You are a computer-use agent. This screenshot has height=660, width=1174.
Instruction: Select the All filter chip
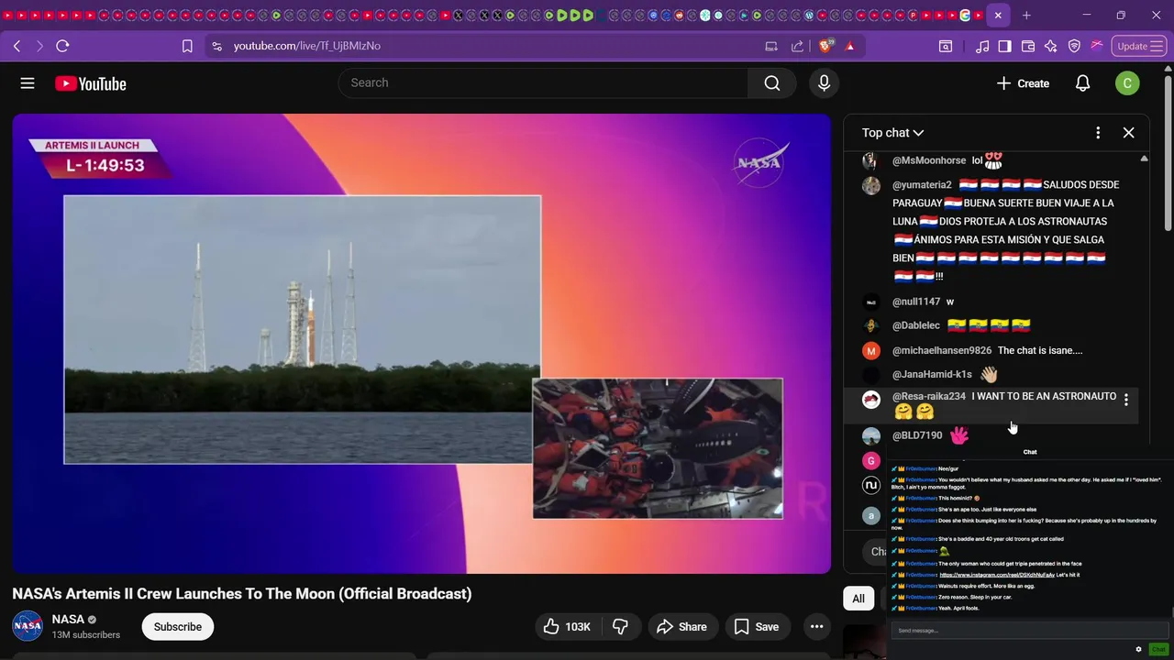(858, 599)
